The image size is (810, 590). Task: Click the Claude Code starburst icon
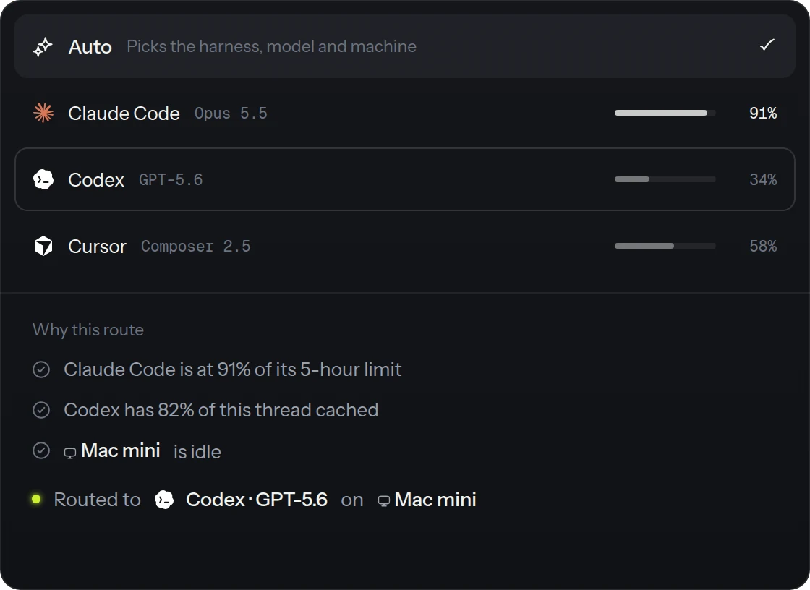click(x=43, y=113)
